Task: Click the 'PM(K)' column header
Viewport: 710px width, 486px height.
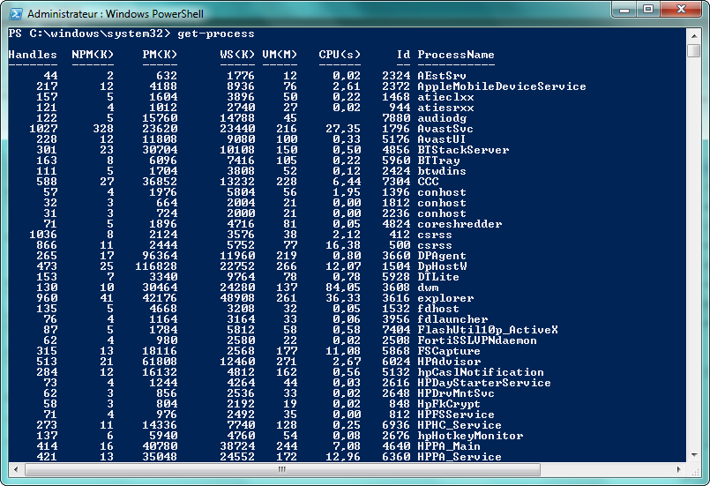Action: [x=160, y=55]
